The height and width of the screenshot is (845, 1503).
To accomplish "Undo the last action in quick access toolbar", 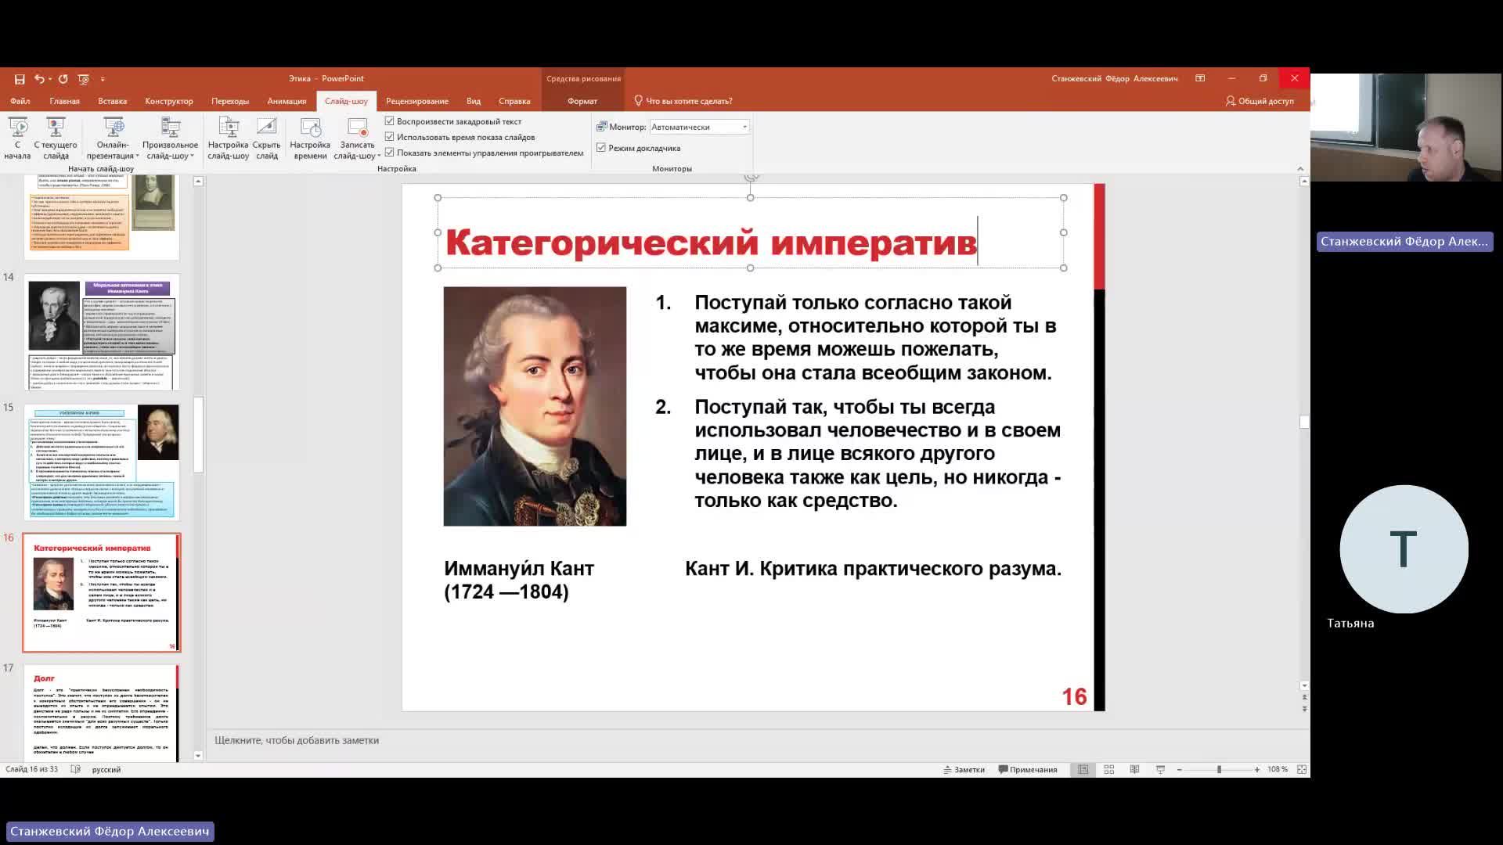I will pyautogui.click(x=39, y=79).
